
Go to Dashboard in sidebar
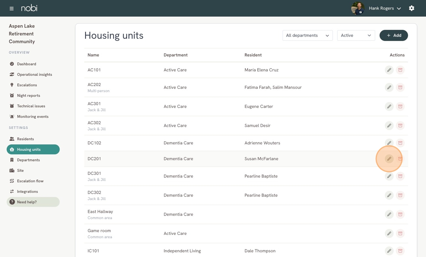27,64
